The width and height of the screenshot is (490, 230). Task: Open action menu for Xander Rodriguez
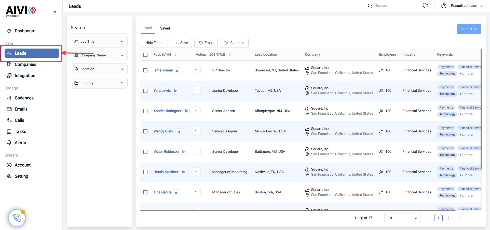click(197, 110)
